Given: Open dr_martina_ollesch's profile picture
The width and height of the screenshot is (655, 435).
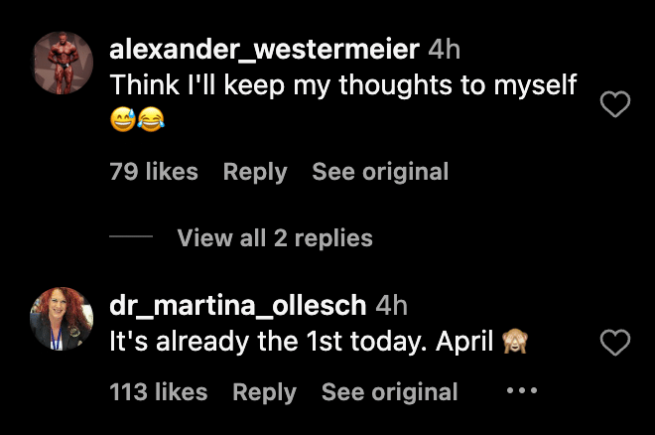Looking at the screenshot, I should click(64, 319).
